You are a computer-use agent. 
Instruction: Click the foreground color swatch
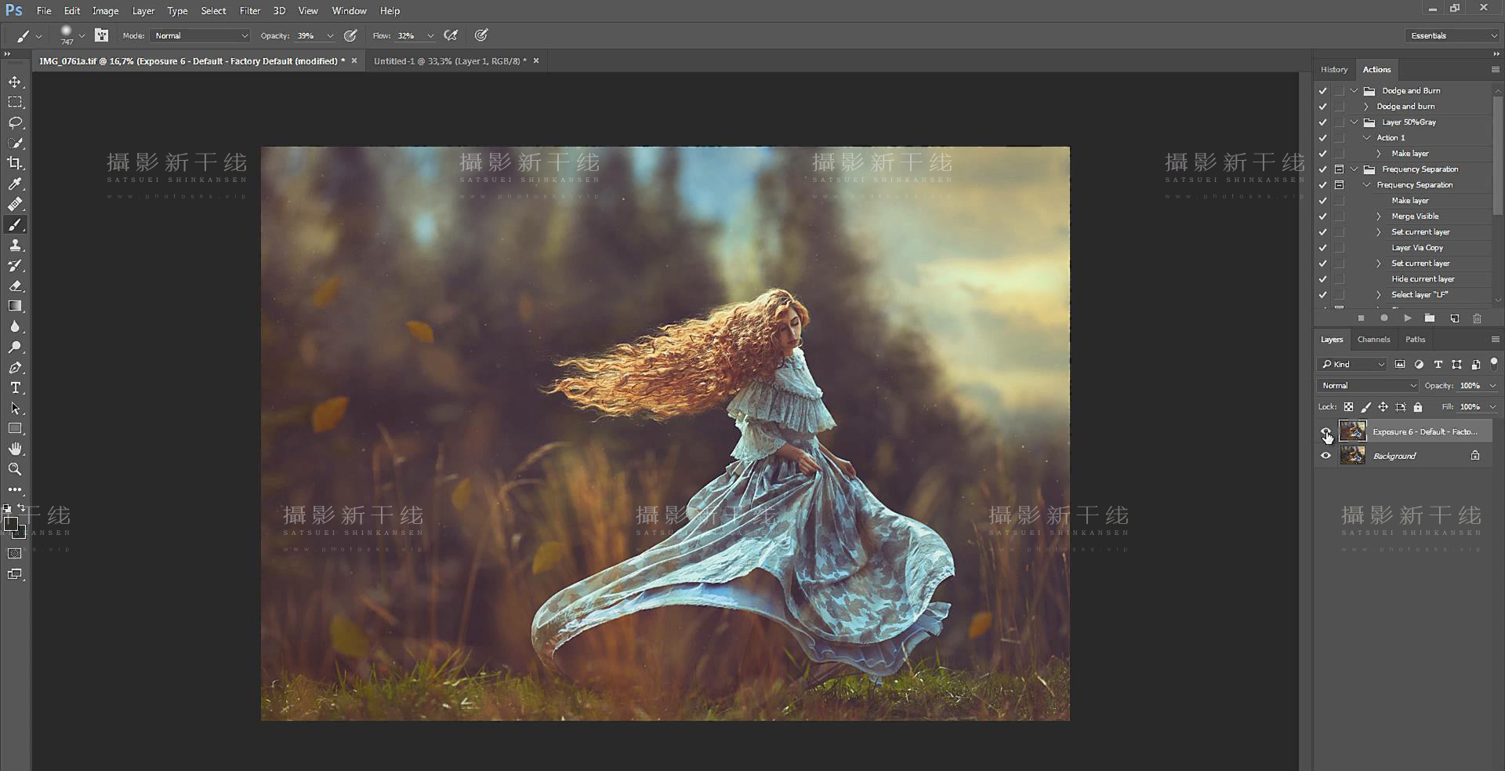10,524
